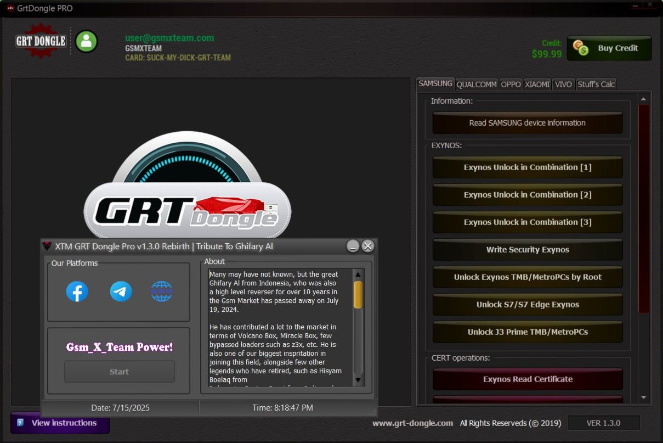Viewport: 663px width, 443px height.
Task: Click the Samsung panel scroll down arrow
Action: tap(643, 398)
